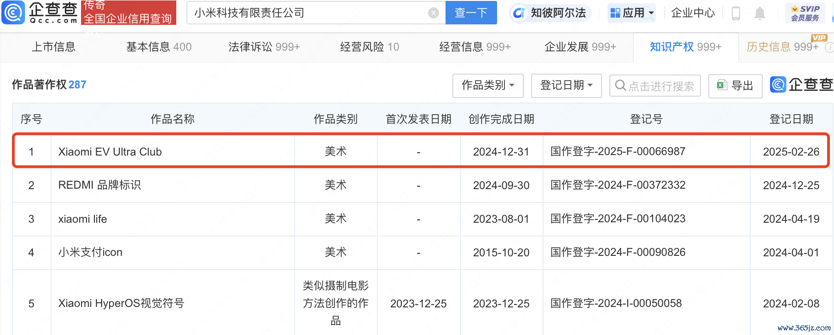Click the 美术 category in the REDMI row
Viewport: 834px width, 335px height.
[336, 185]
